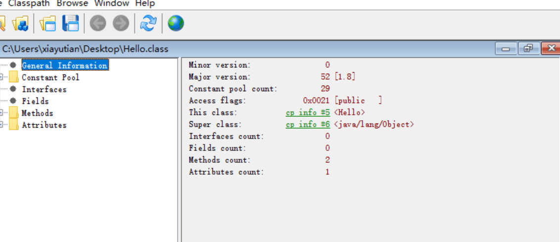Viewport: 560px width, 242px height.
Task: Open the Classpath menu
Action: coord(29,3)
